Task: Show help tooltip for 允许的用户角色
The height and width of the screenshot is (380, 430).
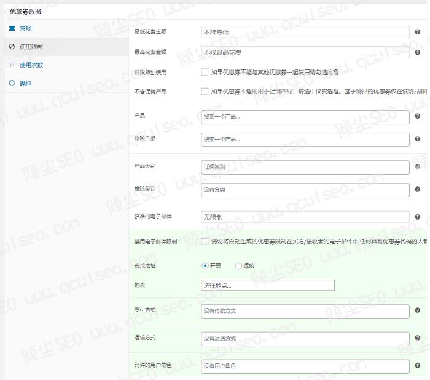Action: pyautogui.click(x=417, y=365)
